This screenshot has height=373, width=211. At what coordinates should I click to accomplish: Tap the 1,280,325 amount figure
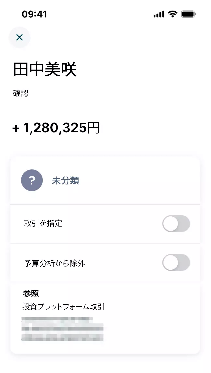tap(55, 128)
